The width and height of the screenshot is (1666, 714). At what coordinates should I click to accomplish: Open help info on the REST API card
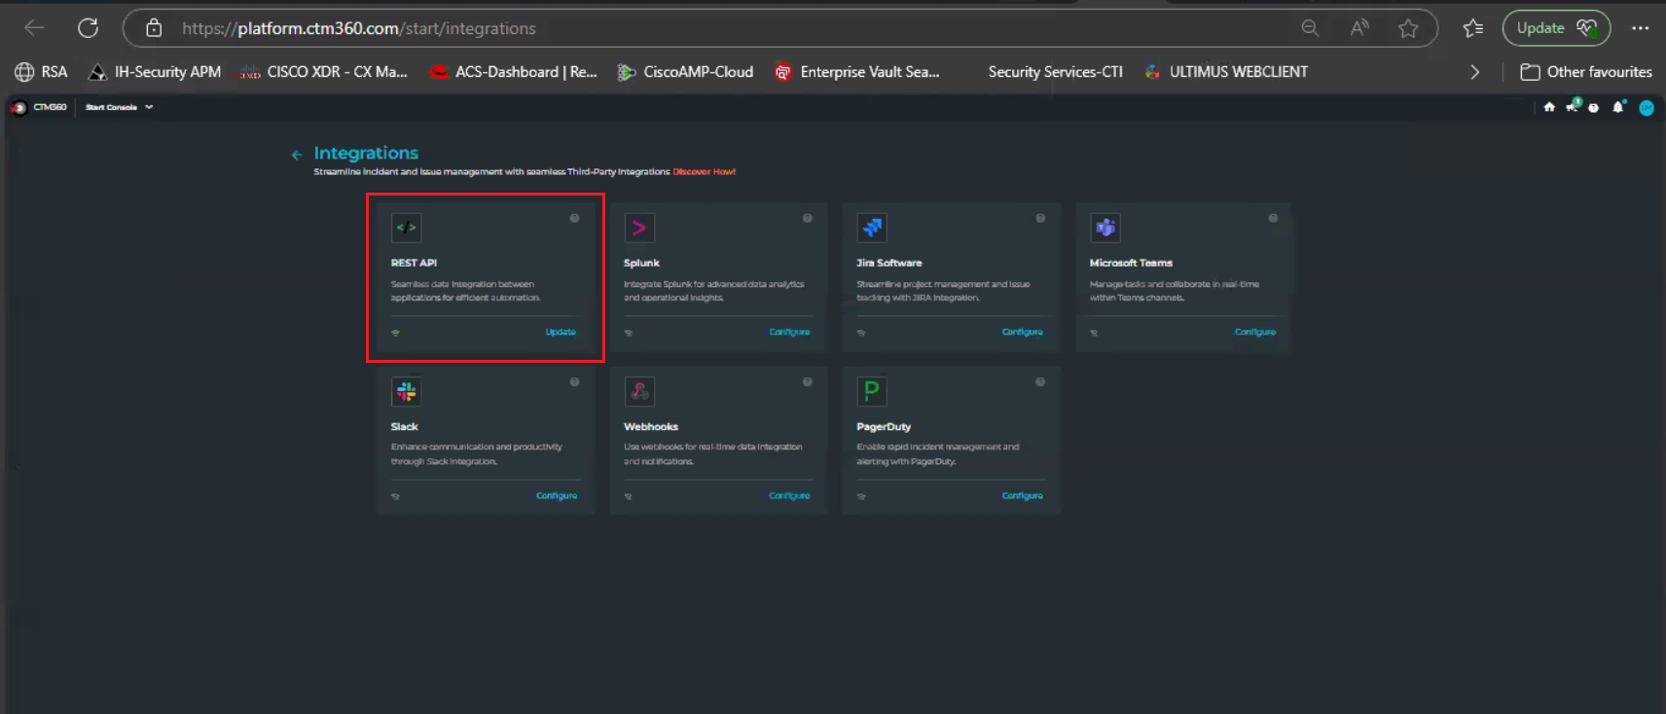click(x=575, y=218)
